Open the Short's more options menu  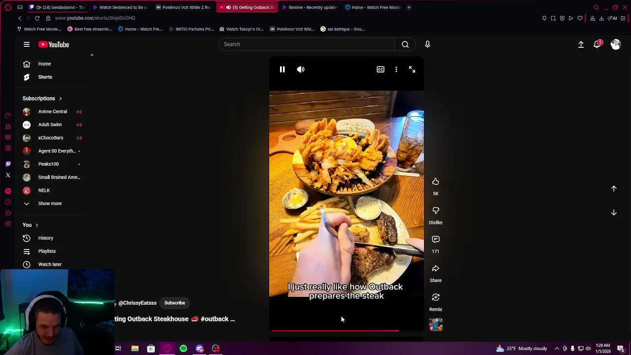coord(396,70)
